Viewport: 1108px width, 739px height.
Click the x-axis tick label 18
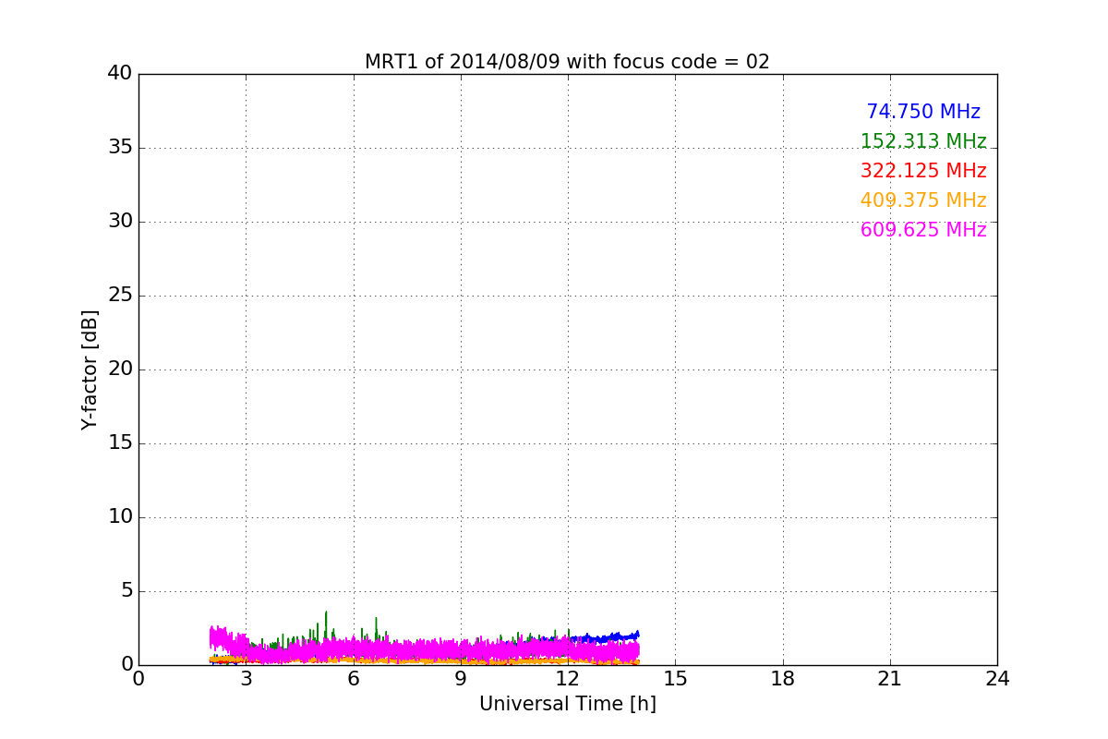point(783,679)
